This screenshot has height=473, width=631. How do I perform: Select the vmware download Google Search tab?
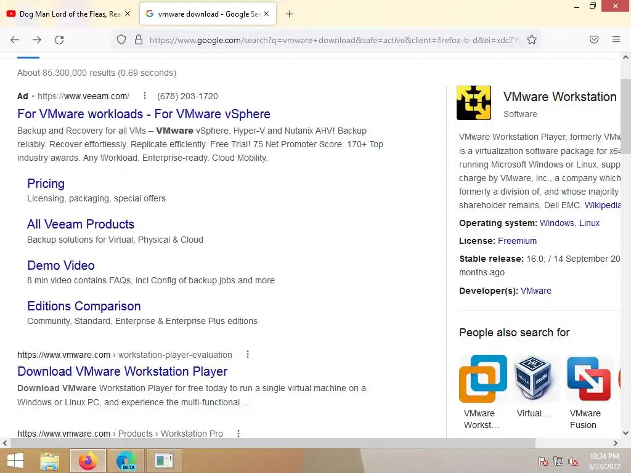(208, 14)
